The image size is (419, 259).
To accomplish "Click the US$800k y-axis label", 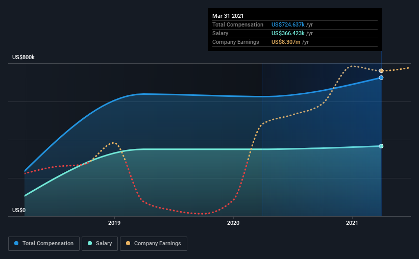I will click(23, 57).
